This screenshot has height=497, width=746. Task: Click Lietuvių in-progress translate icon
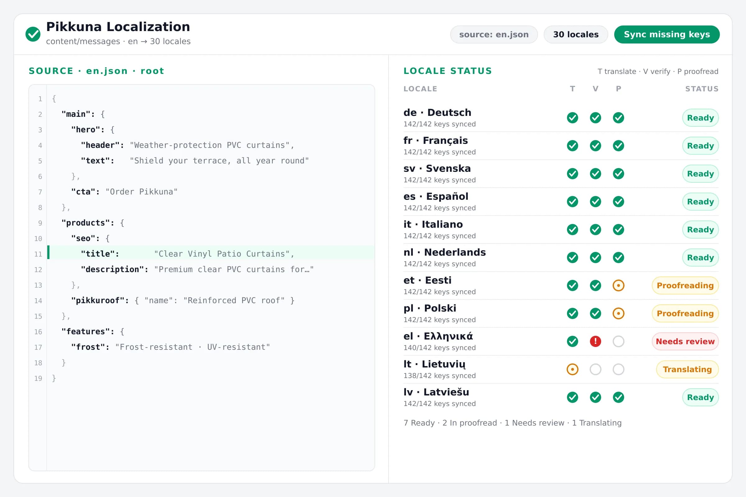click(x=573, y=369)
